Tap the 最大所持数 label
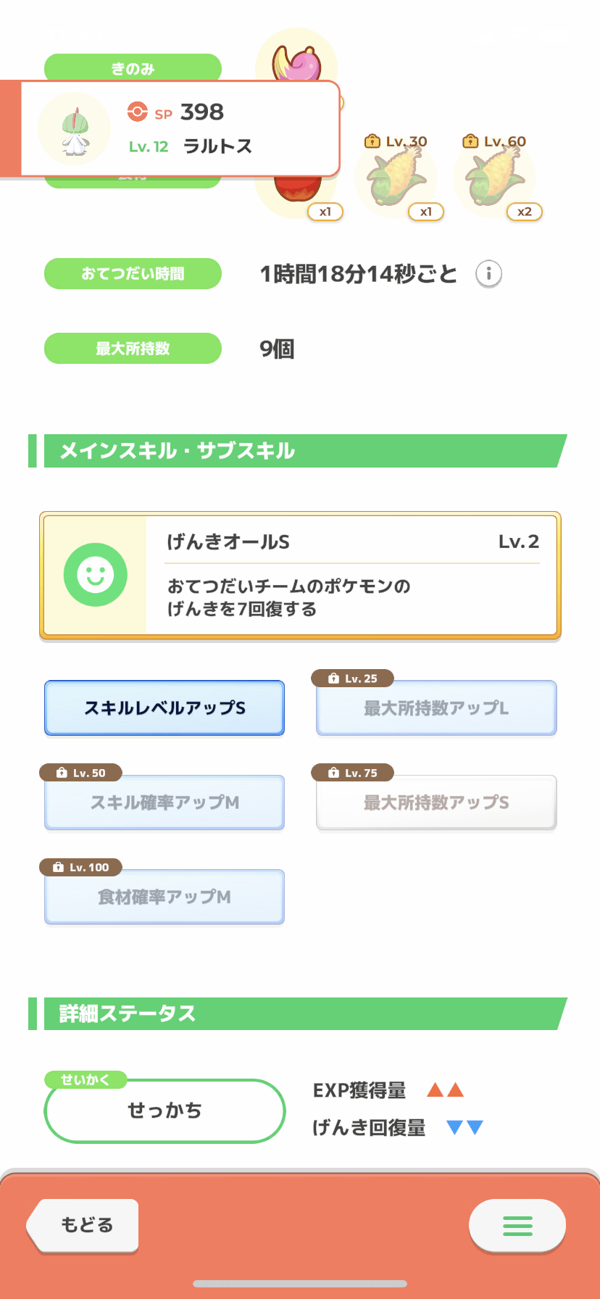This screenshot has width=600, height=1299. coord(133,349)
